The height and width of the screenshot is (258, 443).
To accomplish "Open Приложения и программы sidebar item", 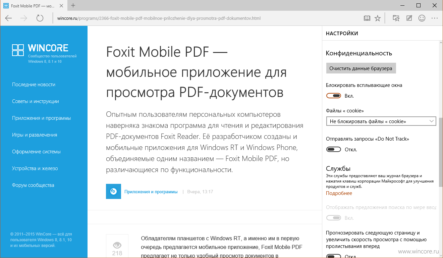I will pyautogui.click(x=41, y=118).
